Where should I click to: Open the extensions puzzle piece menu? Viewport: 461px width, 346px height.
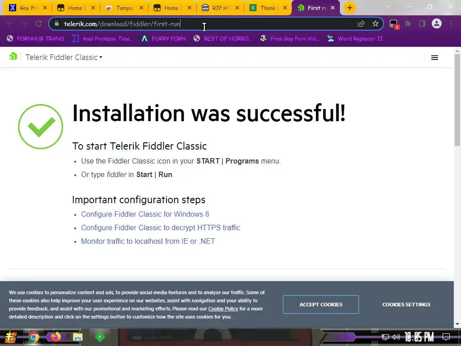408,24
